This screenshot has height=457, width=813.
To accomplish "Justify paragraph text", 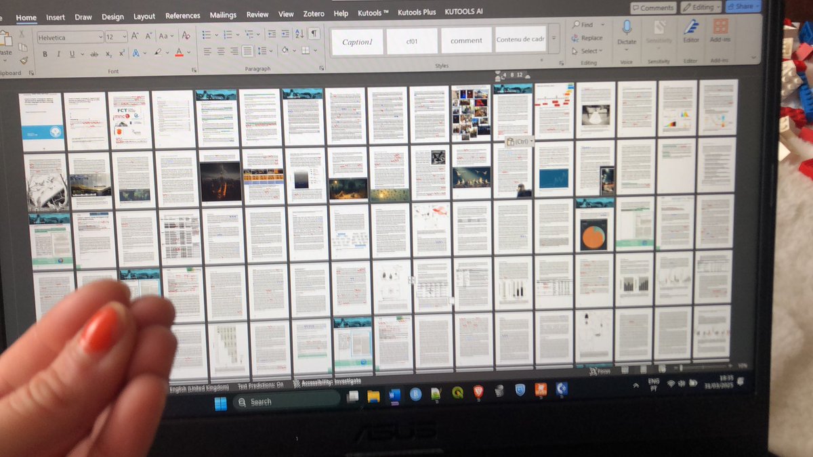I will [248, 51].
